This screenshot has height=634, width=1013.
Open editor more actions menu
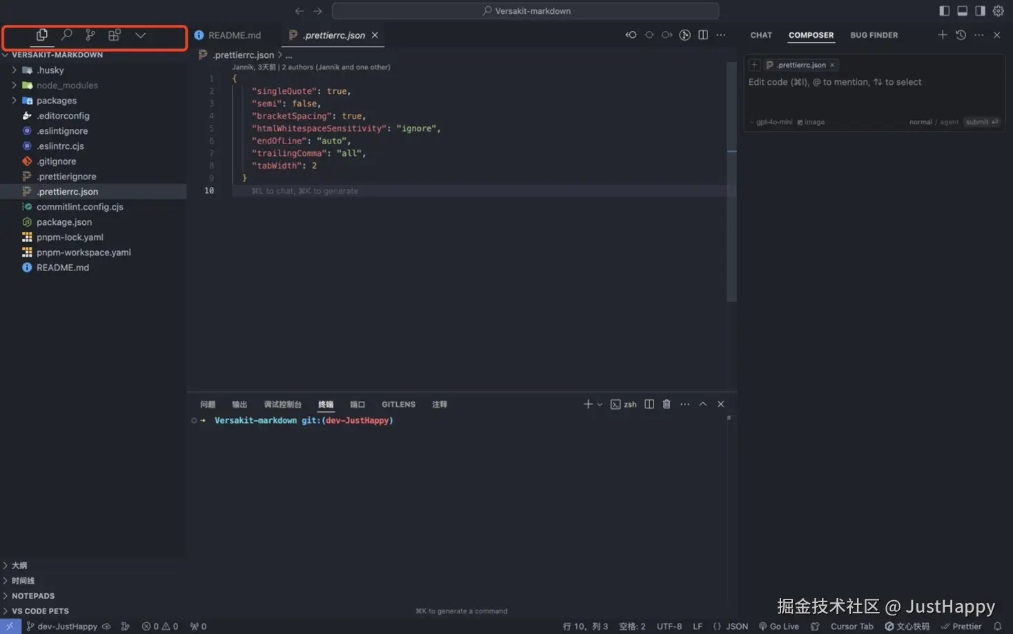720,34
